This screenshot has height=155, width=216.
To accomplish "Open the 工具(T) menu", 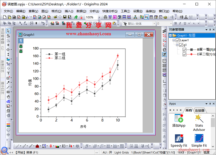I will tap(125, 11).
